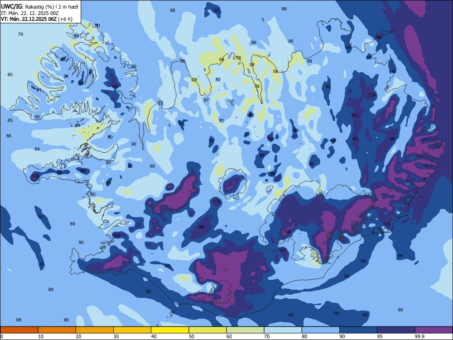Viewport: 453px width, 340px height.
Task: Click the legend tick label '20'
Action: tap(78, 336)
